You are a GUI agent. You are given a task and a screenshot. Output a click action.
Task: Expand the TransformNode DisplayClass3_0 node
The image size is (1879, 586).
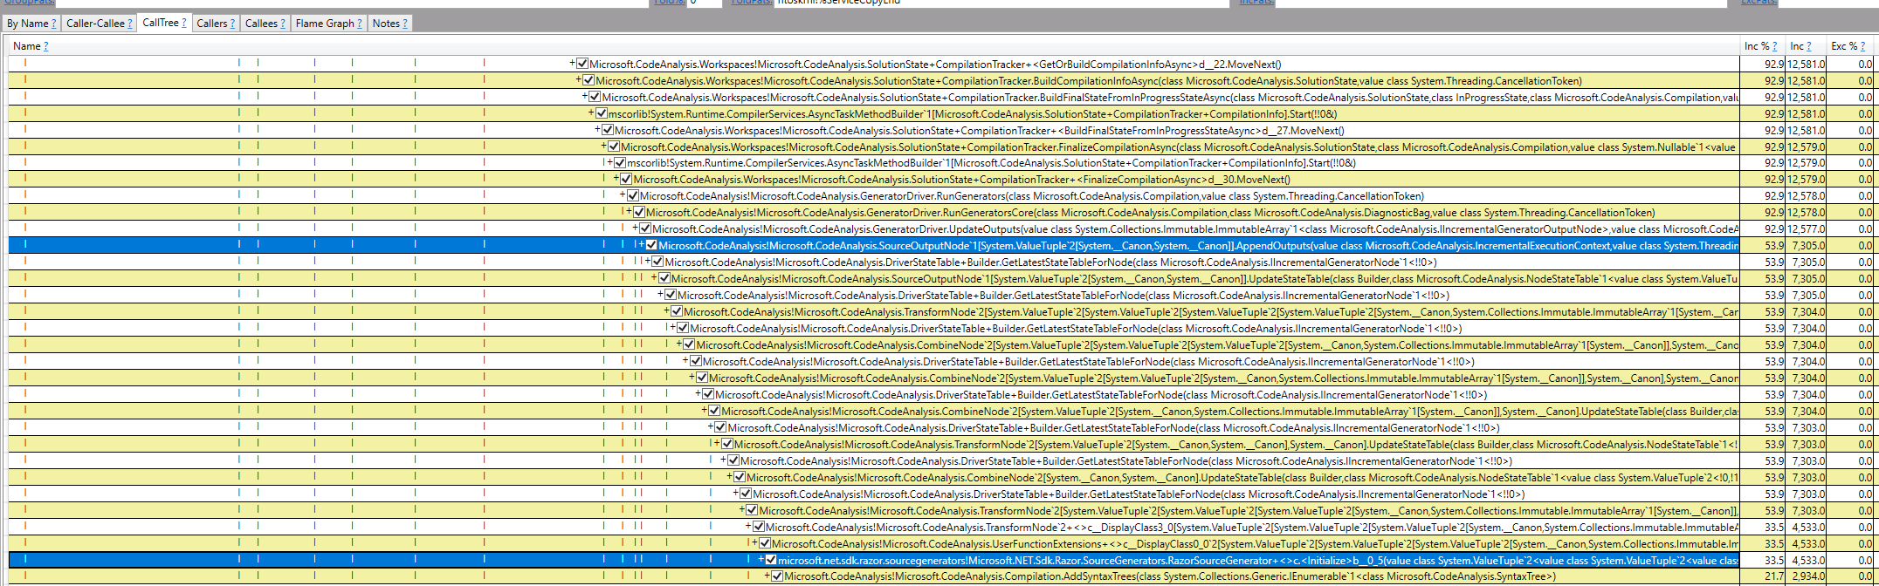[749, 528]
